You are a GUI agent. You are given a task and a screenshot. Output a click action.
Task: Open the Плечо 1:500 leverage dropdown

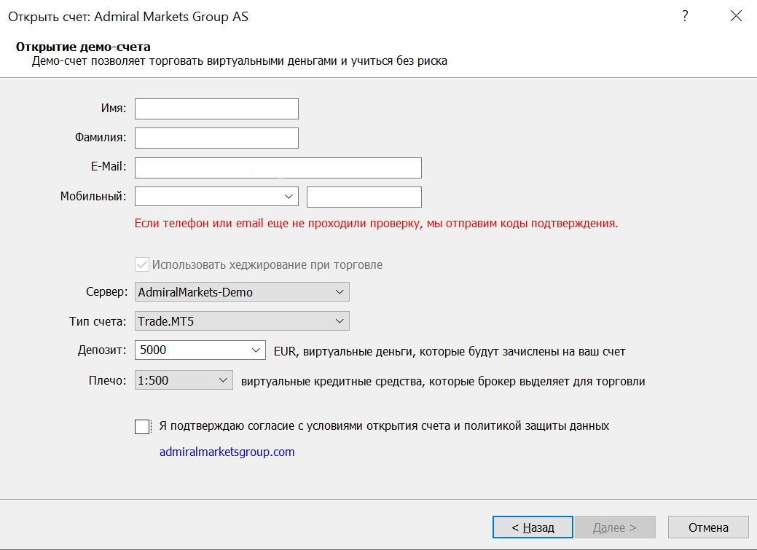click(184, 380)
